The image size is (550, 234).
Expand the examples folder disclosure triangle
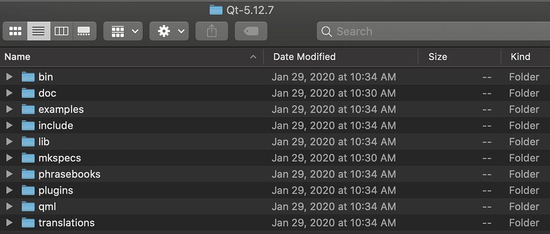pyautogui.click(x=9, y=109)
